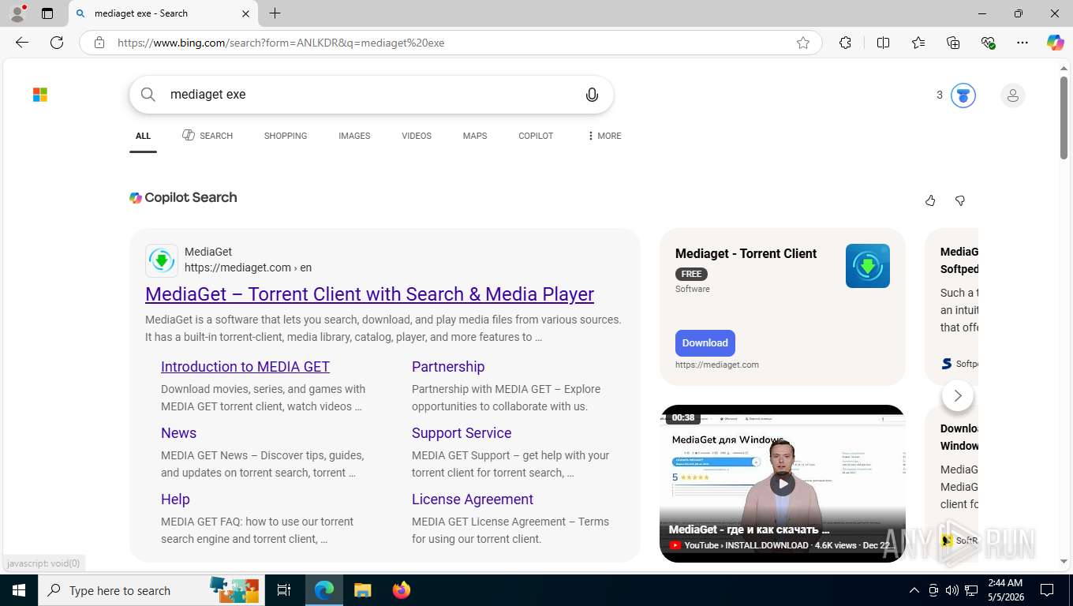Click the search magnifier icon in Bing box
The height and width of the screenshot is (606, 1073).
click(x=148, y=95)
